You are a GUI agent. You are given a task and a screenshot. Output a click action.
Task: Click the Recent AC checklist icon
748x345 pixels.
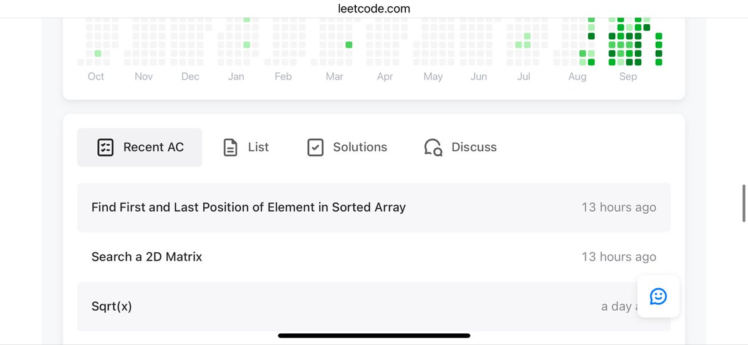point(105,148)
